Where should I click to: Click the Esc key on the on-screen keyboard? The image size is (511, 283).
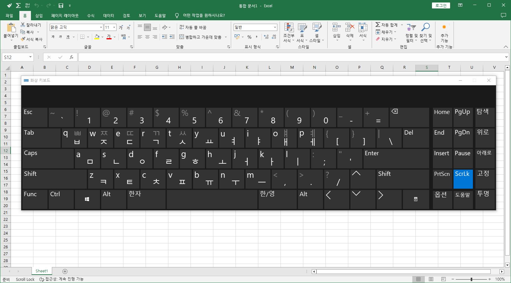pos(35,117)
